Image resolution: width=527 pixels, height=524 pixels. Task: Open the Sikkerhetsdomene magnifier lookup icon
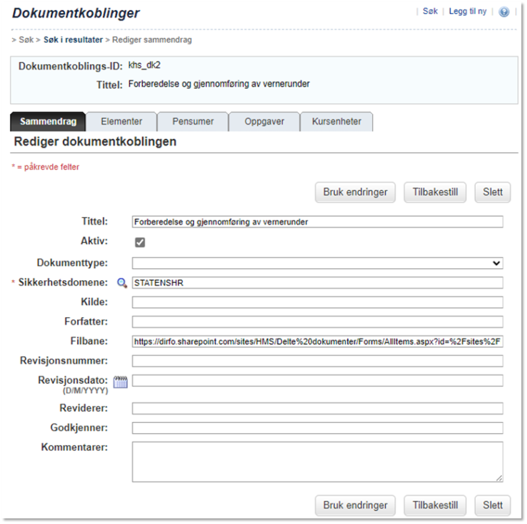(122, 283)
